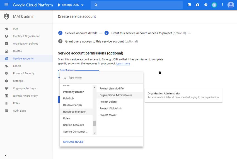Delete role with trash icon

160,73
